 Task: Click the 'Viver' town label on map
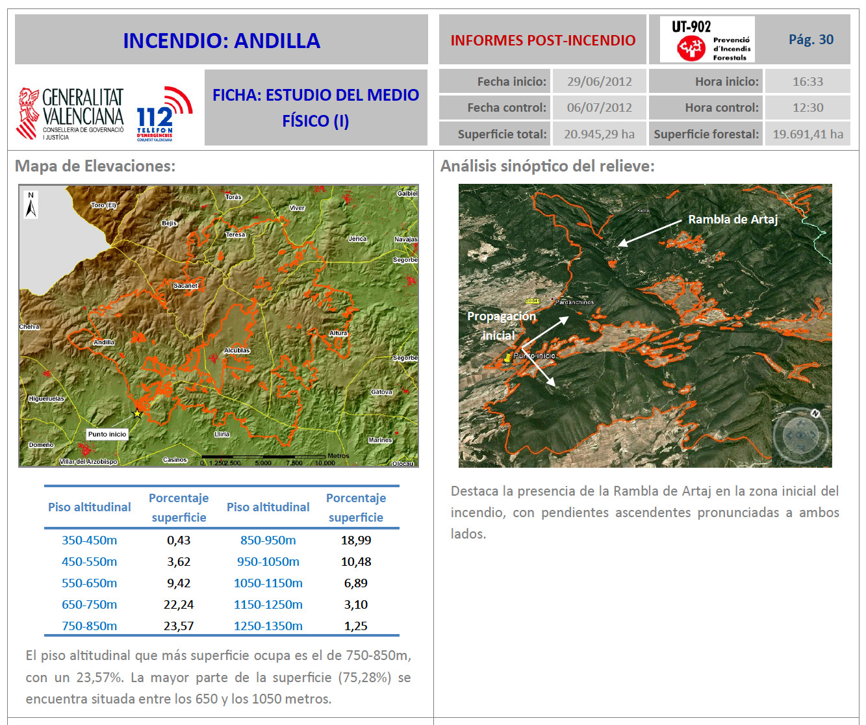(x=297, y=208)
